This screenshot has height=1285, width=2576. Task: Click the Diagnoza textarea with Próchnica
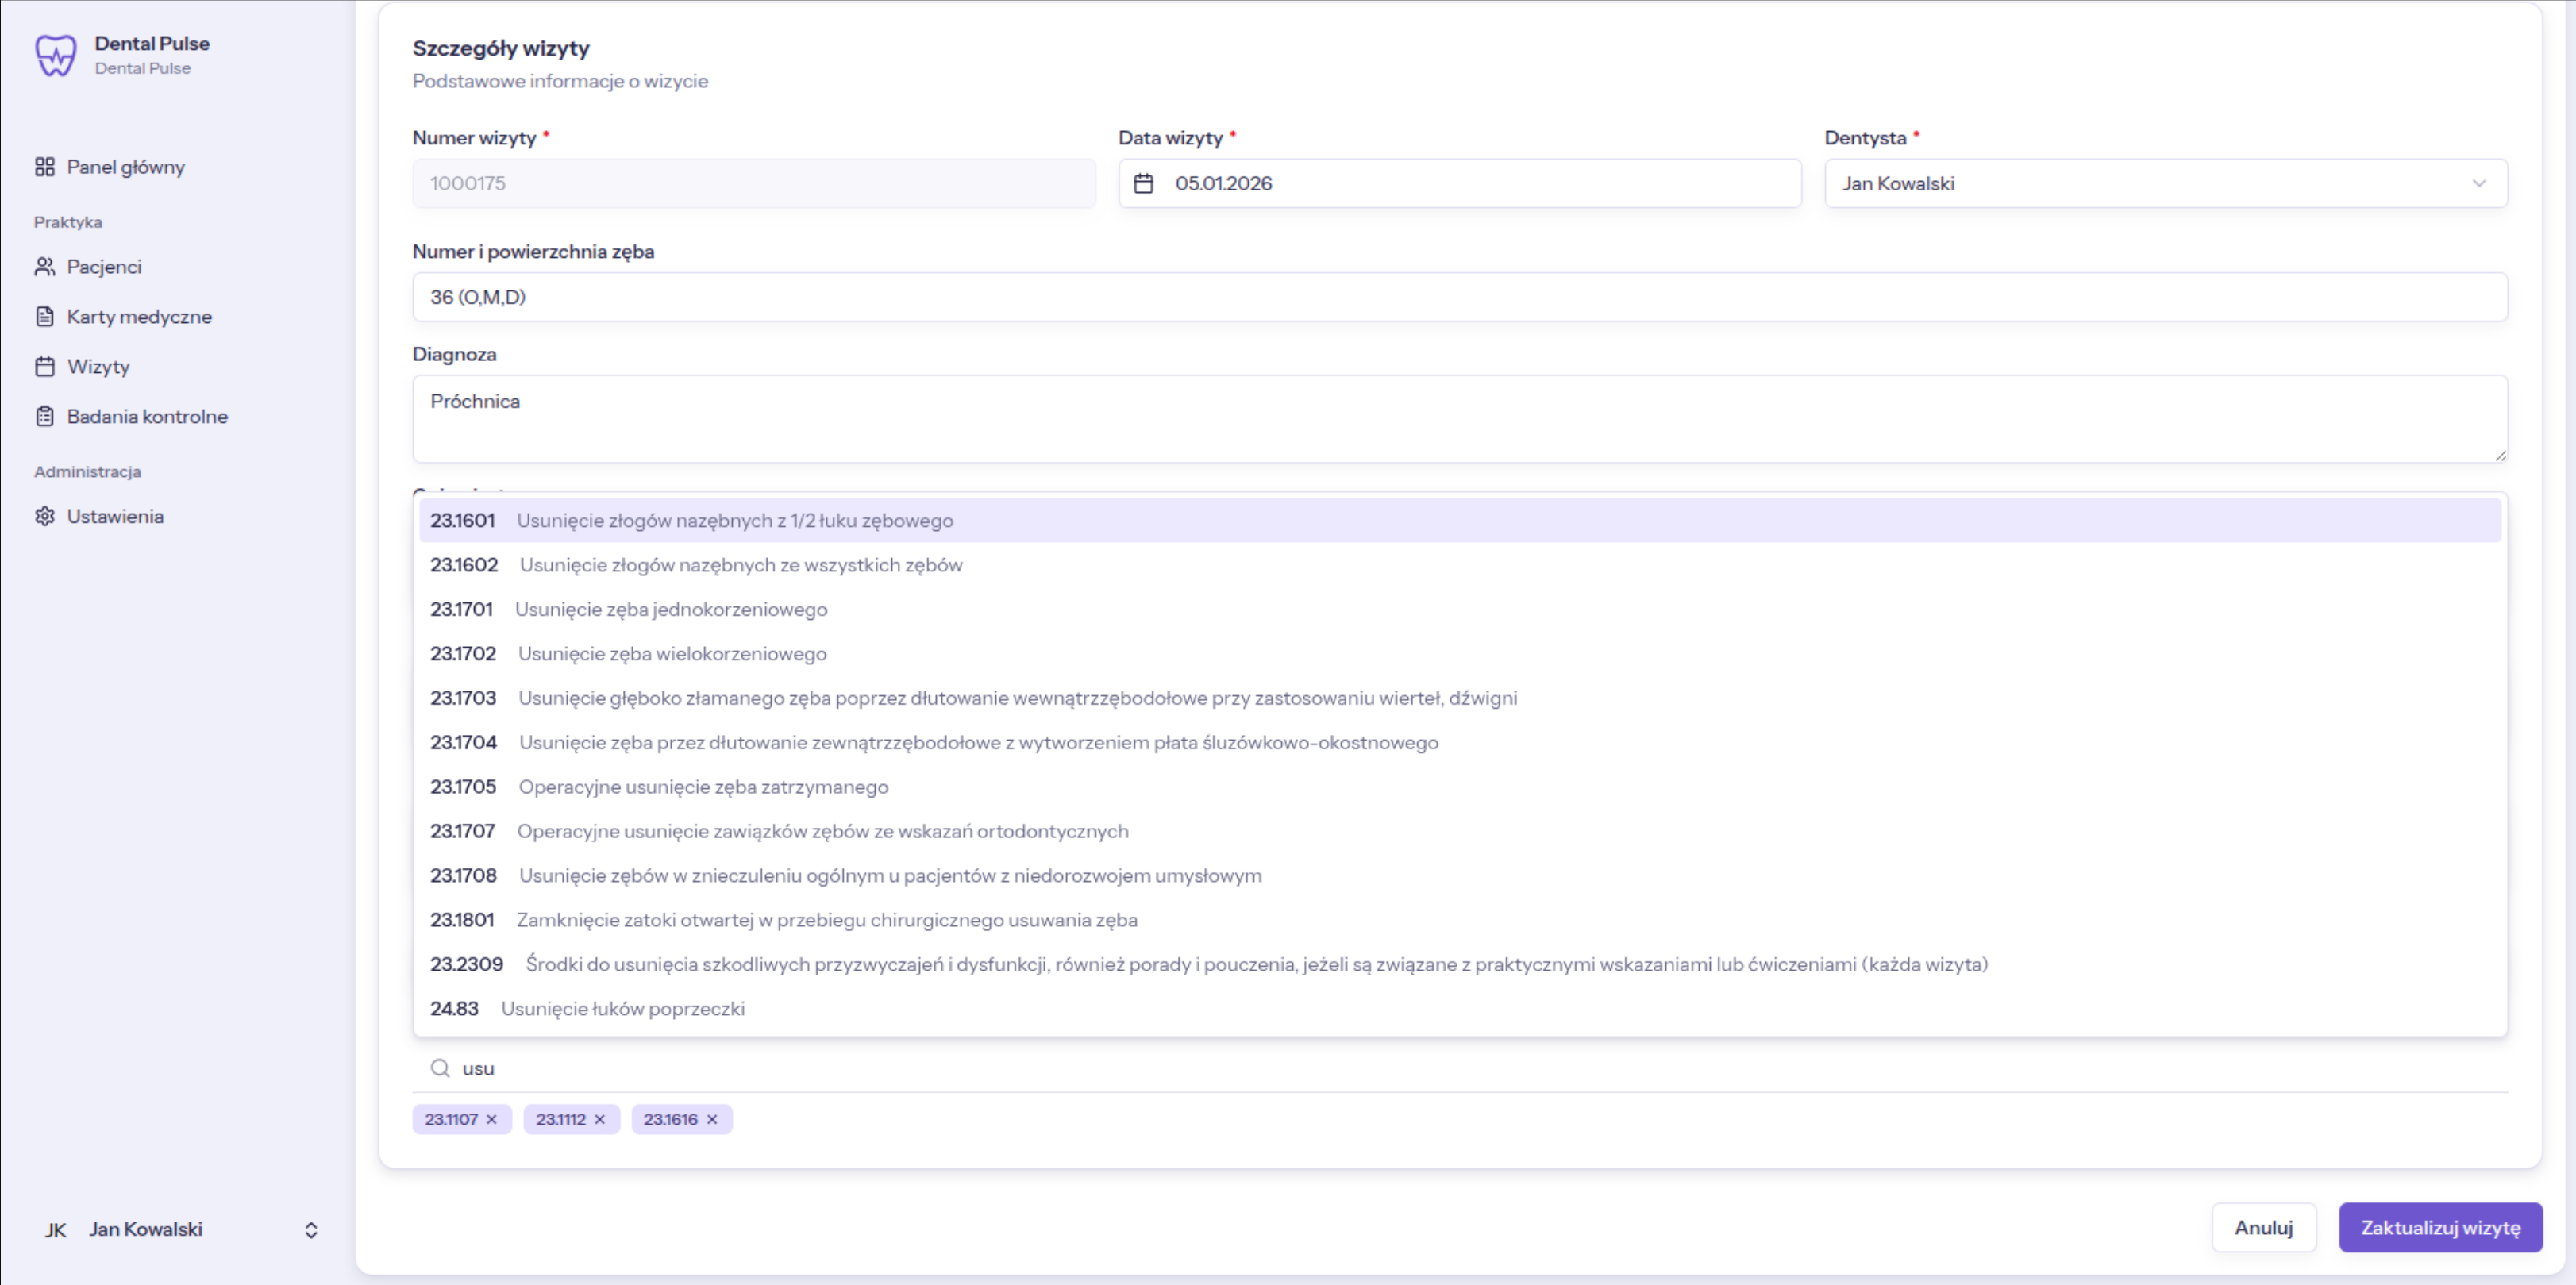(x=1458, y=419)
